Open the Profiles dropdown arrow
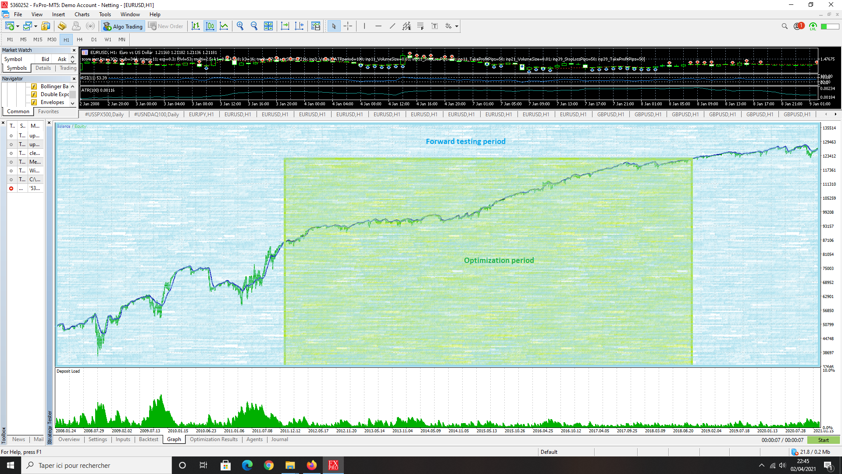The image size is (842, 474). (36, 26)
